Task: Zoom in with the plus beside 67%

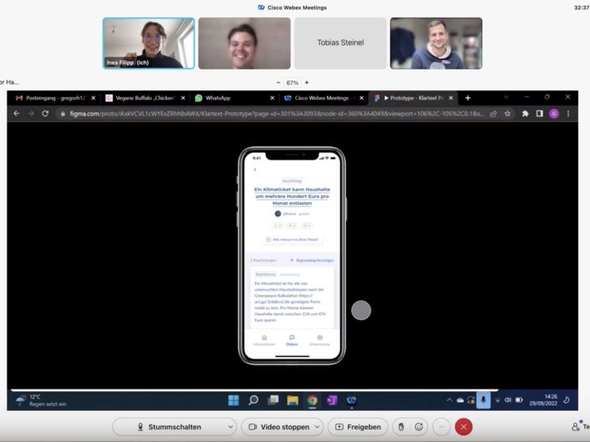Action: (307, 83)
